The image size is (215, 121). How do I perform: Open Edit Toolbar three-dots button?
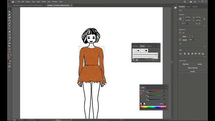(x=9, y=70)
